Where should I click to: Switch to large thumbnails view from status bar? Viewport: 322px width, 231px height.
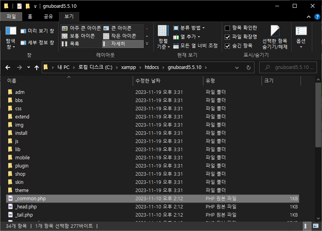[316, 226]
